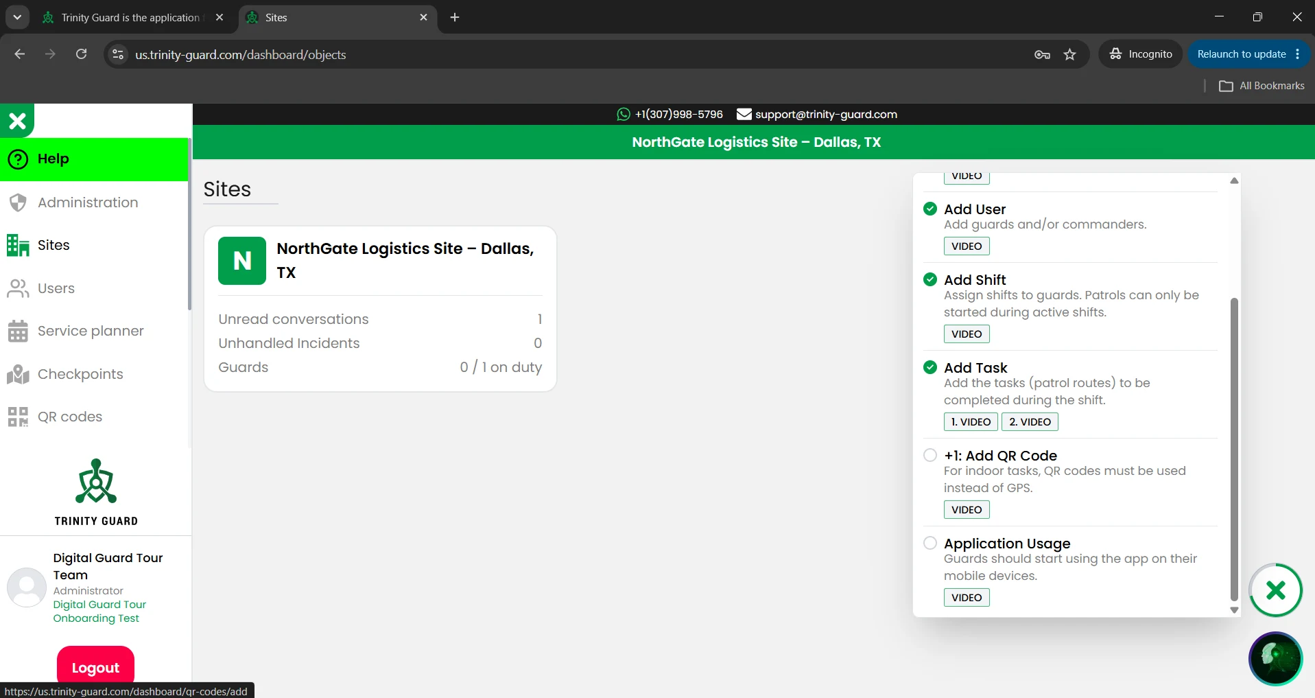Click the Service planner calendar icon

(x=18, y=331)
